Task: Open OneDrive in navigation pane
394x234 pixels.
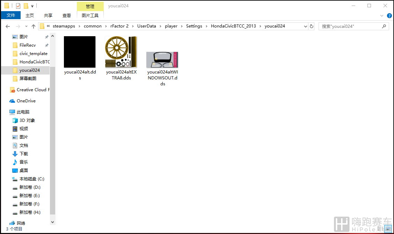Action: 26,101
